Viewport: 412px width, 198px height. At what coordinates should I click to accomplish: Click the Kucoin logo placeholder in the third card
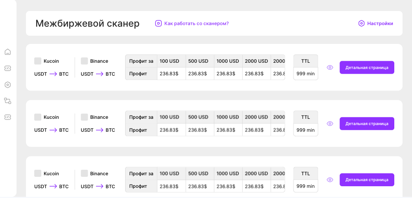pyautogui.click(x=38, y=173)
